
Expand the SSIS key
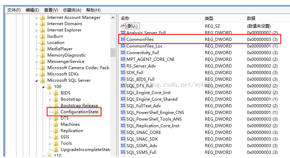50,137
